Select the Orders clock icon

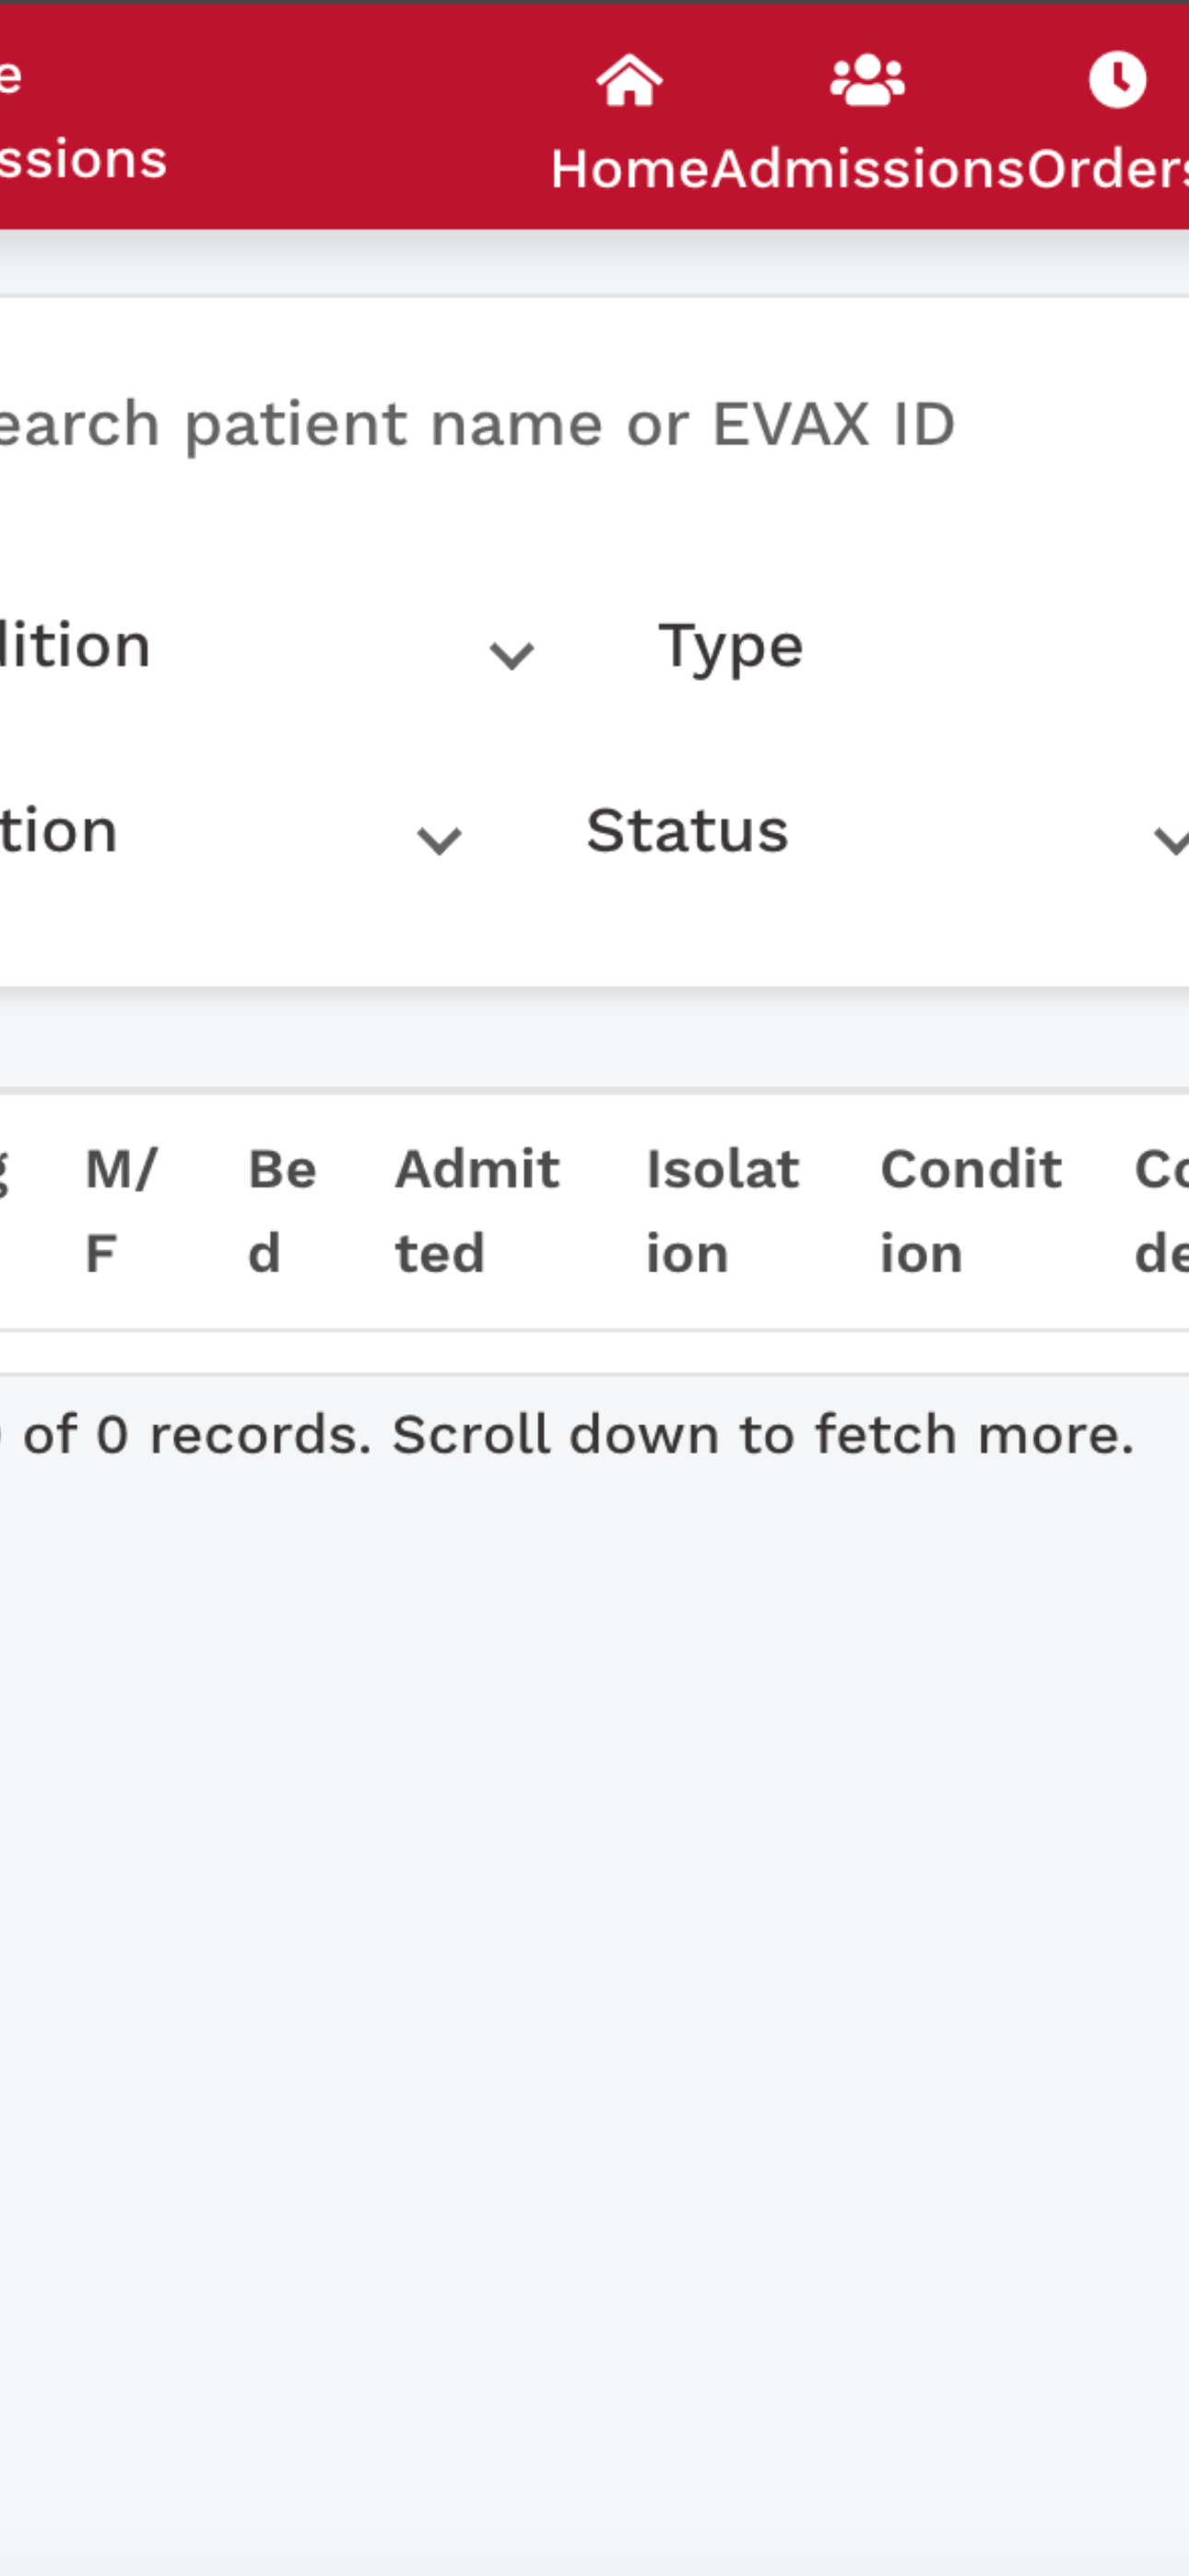click(x=1117, y=80)
